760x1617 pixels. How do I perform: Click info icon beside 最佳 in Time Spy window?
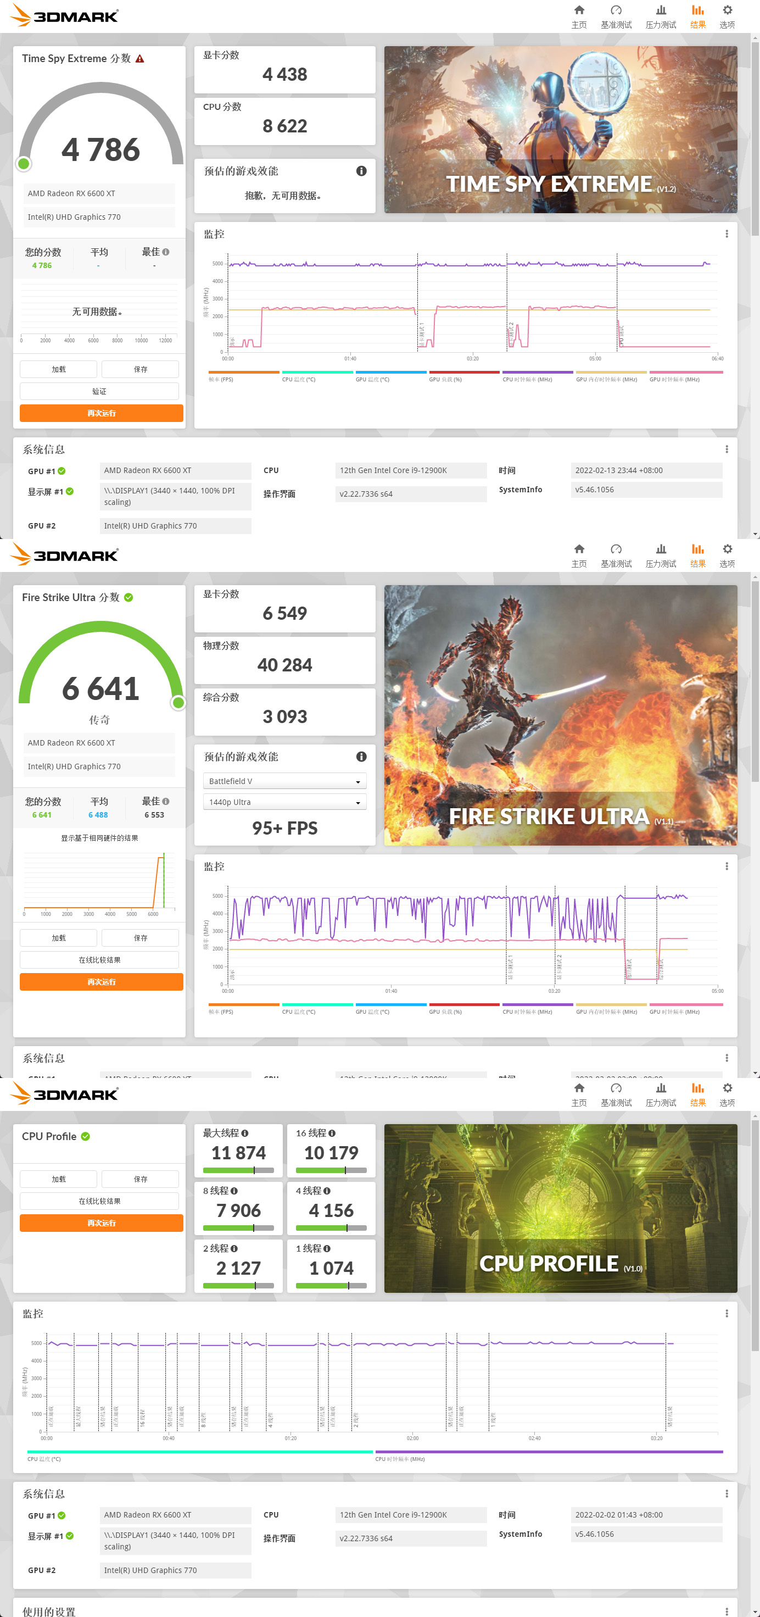tap(166, 252)
